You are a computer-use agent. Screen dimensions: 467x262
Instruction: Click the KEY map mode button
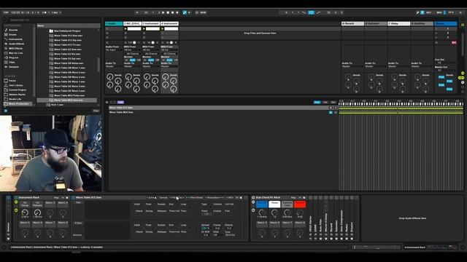pos(428,12)
